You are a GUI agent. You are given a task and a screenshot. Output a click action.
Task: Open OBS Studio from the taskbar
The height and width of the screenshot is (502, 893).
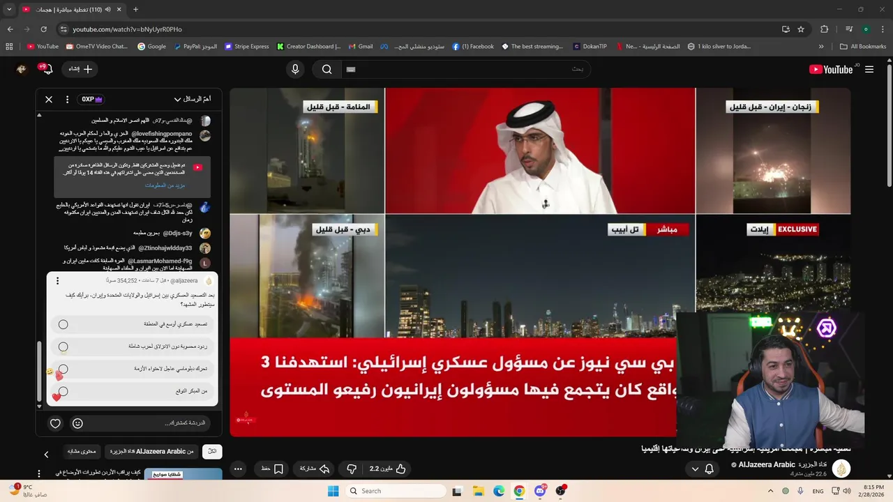click(x=561, y=491)
